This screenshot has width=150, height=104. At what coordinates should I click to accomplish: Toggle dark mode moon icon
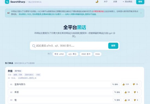(x=97, y=2)
